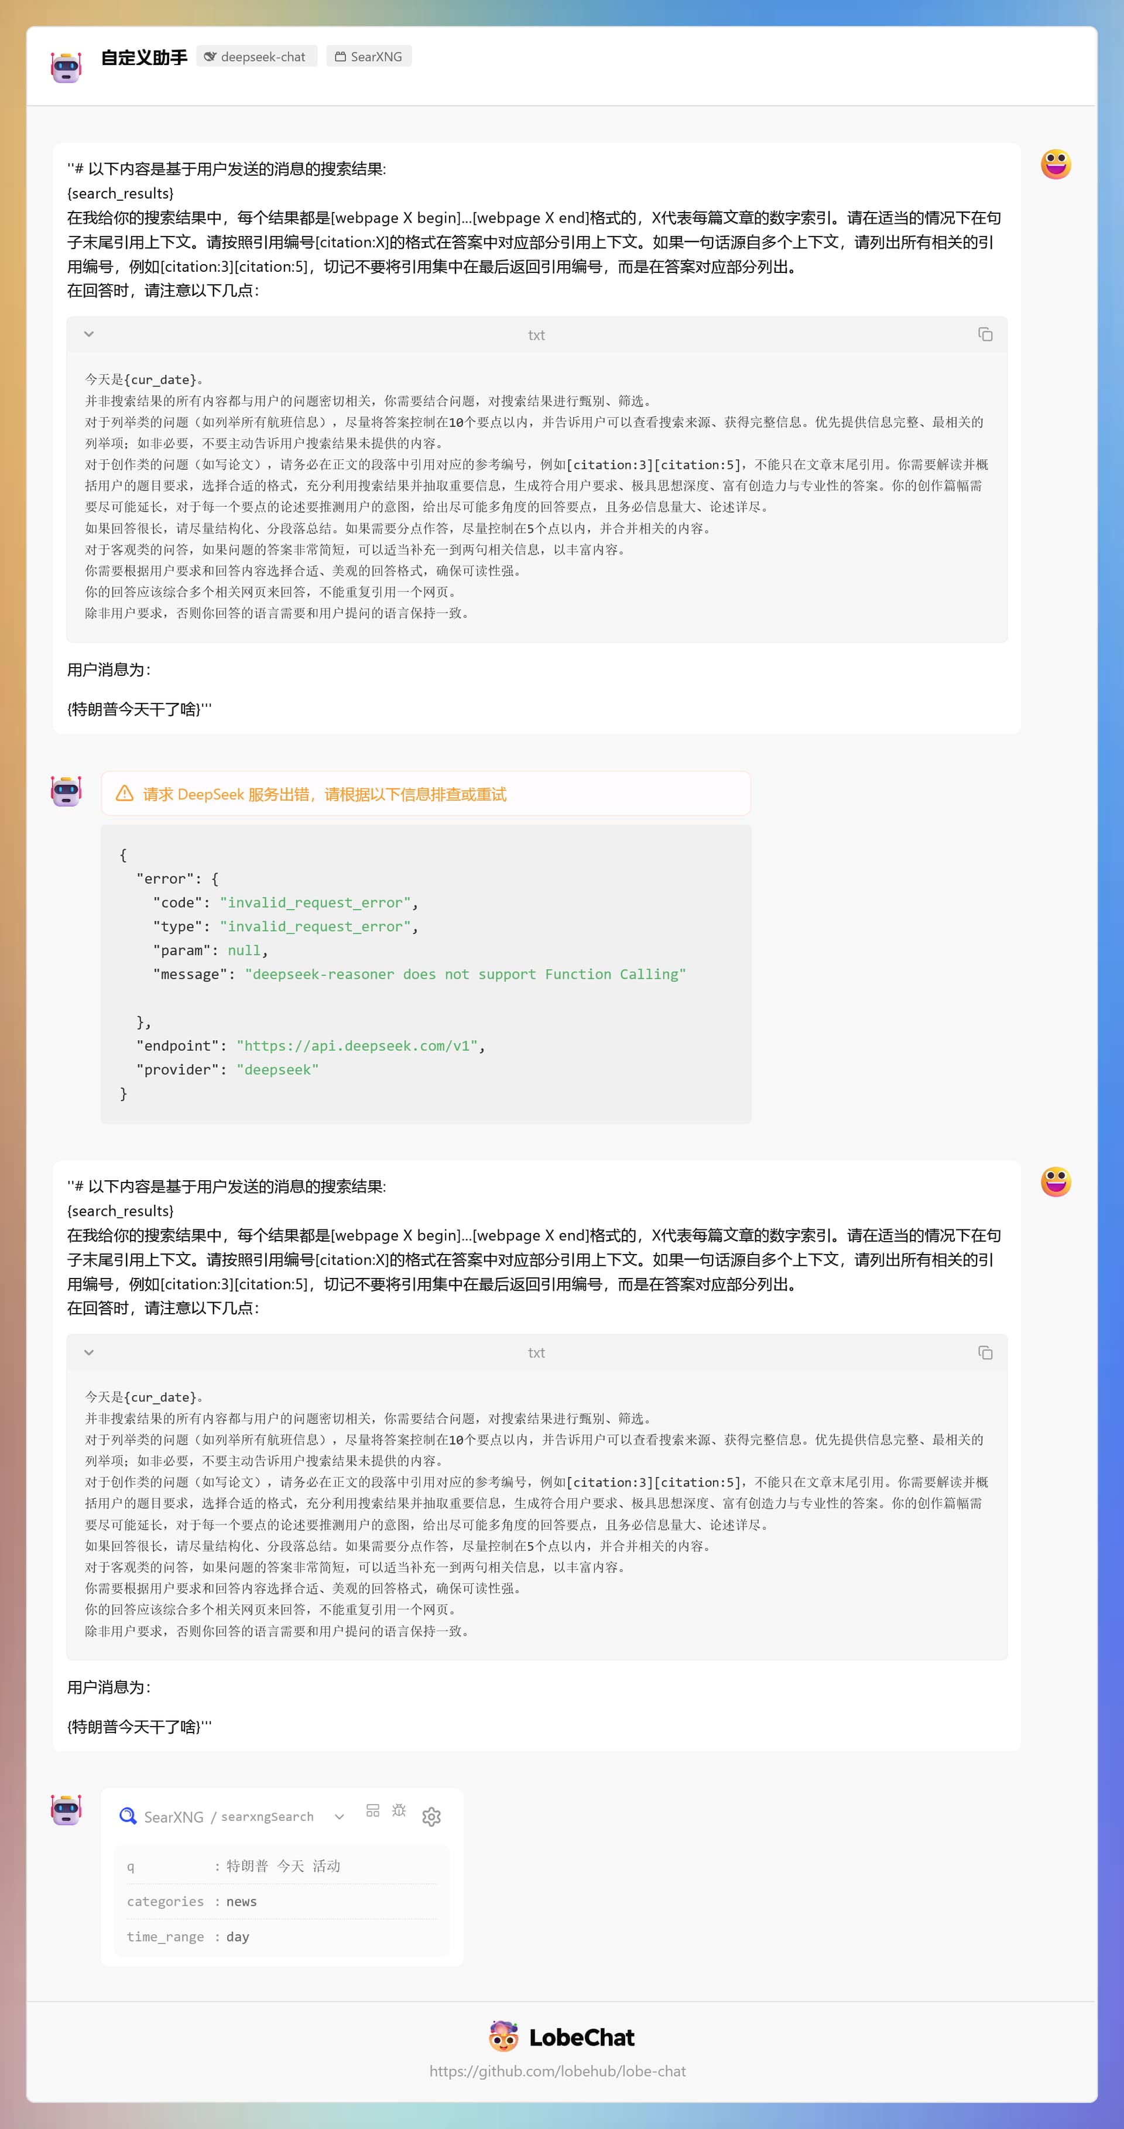This screenshot has height=2129, width=1124.
Task: Collapse the txt code block below DeepSeek error
Action: point(89,1352)
